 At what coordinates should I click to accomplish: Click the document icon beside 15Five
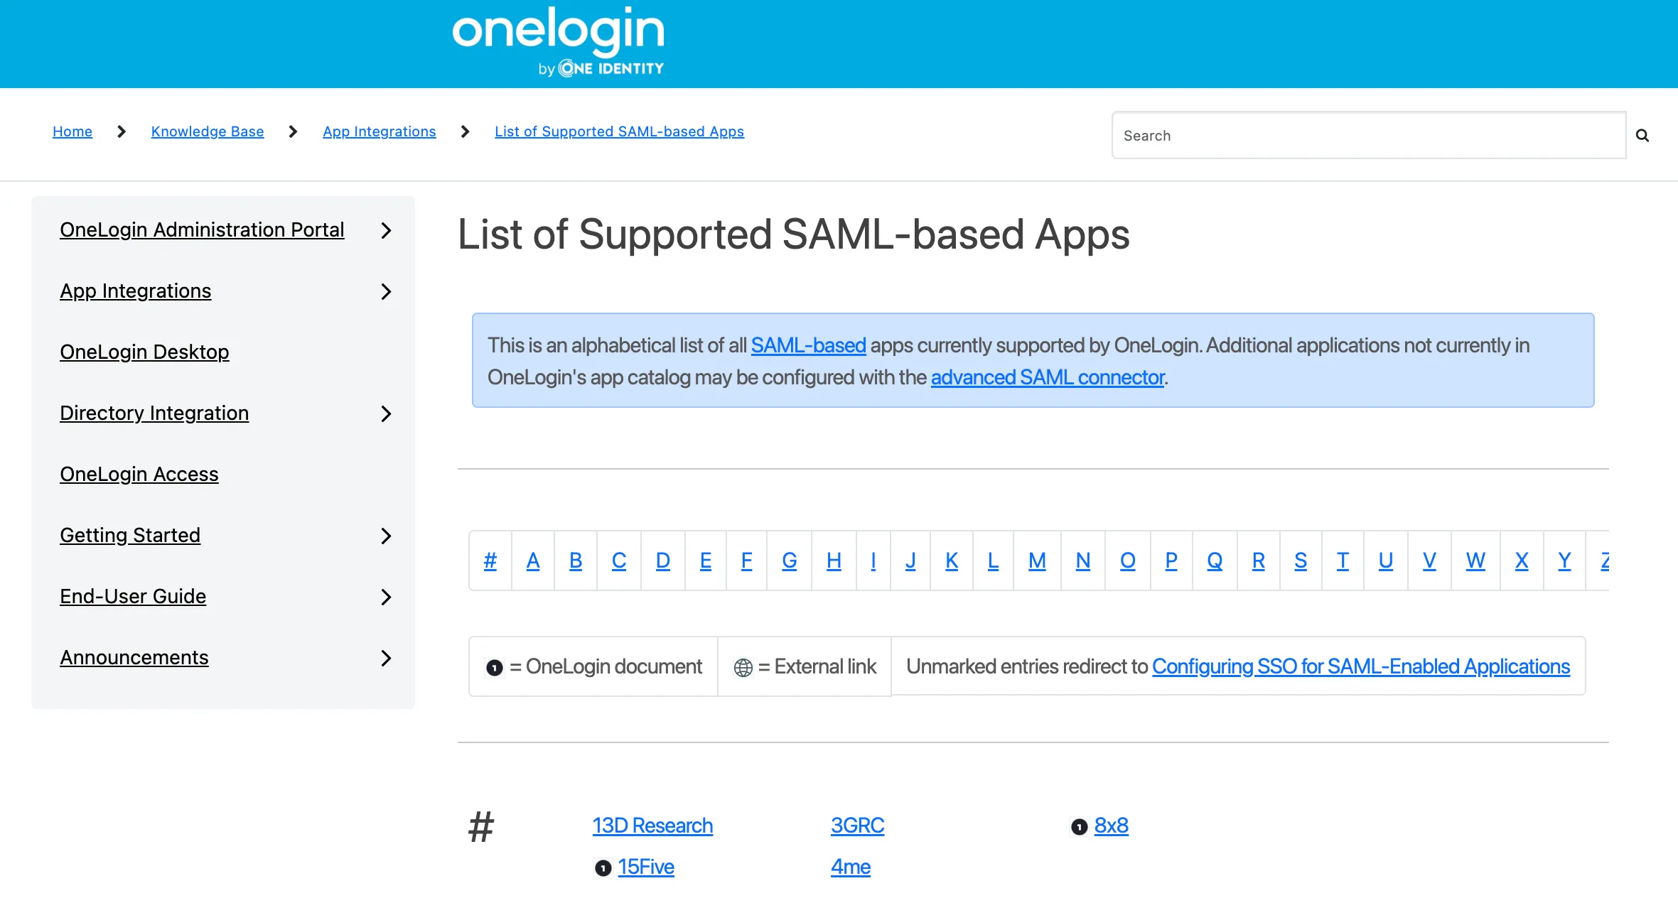(x=603, y=868)
